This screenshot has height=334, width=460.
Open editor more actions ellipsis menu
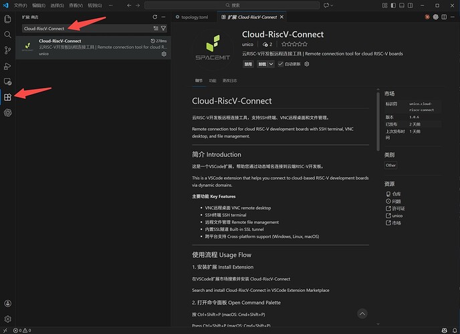tap(451, 17)
